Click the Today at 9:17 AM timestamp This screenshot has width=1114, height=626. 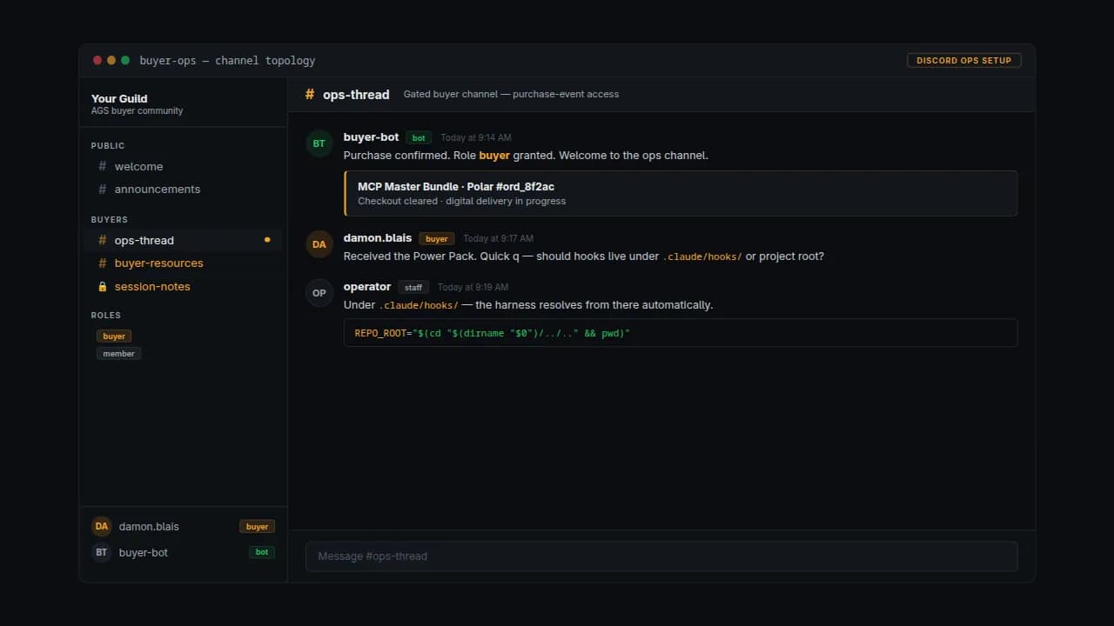click(498, 239)
